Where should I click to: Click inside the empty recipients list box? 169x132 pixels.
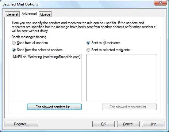[x=122, y=78]
